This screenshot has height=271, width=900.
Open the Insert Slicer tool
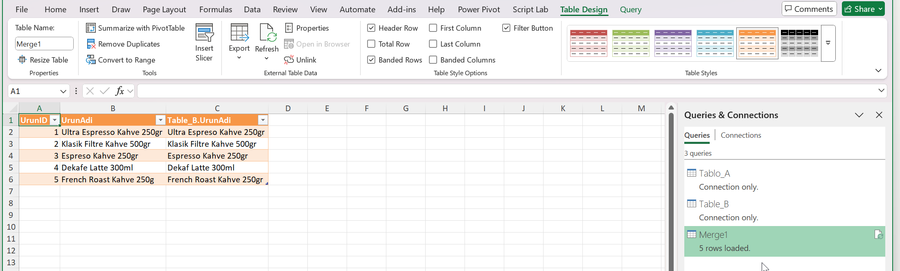coord(204,43)
